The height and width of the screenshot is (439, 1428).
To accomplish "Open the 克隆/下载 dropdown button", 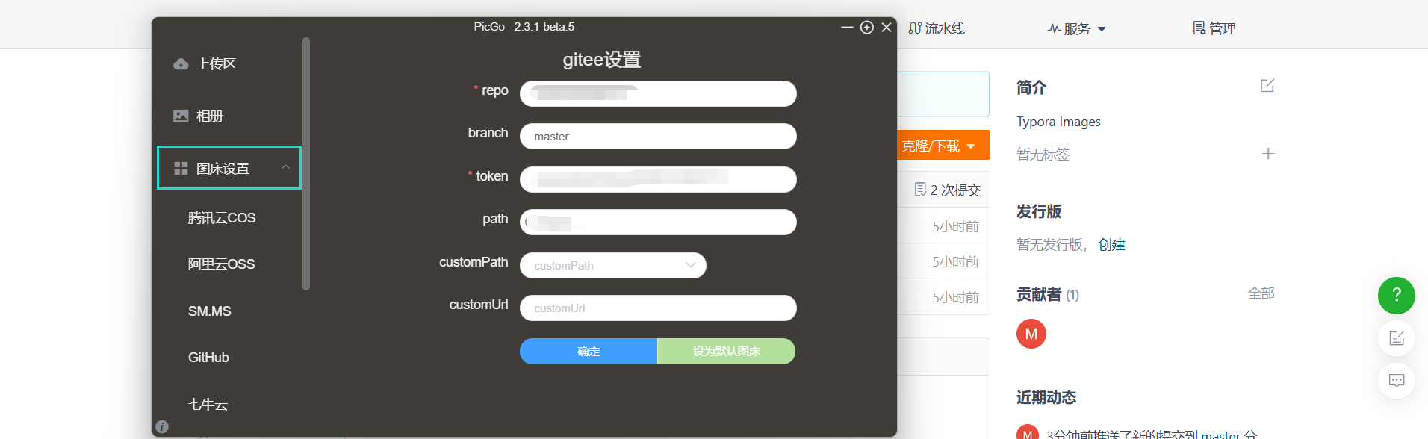I will point(943,146).
